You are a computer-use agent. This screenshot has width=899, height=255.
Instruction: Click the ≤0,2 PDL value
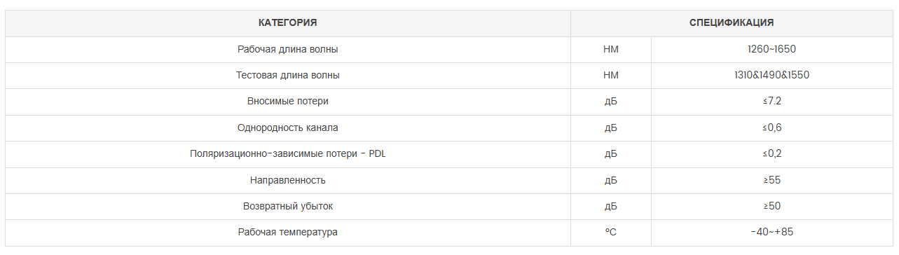(772, 154)
